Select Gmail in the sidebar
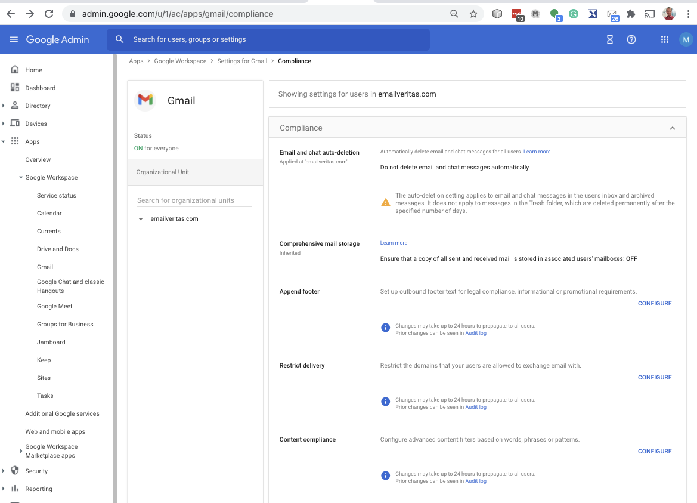The width and height of the screenshot is (697, 503). click(x=45, y=267)
